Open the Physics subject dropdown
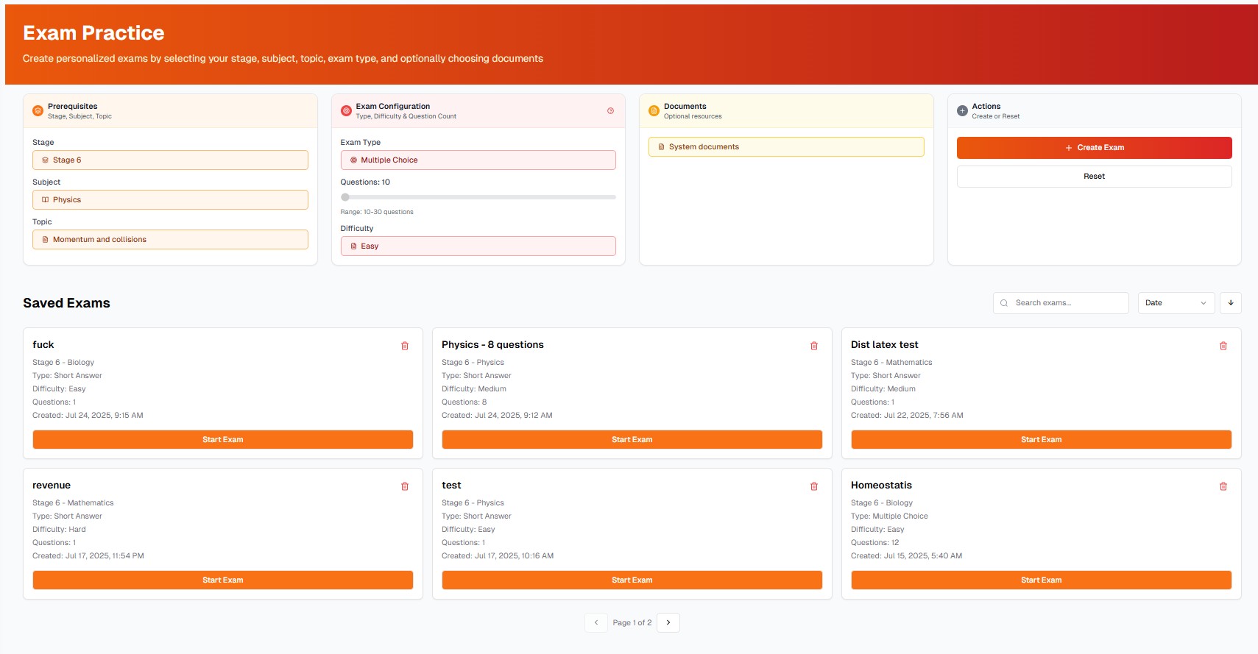The image size is (1258, 654). (x=170, y=199)
